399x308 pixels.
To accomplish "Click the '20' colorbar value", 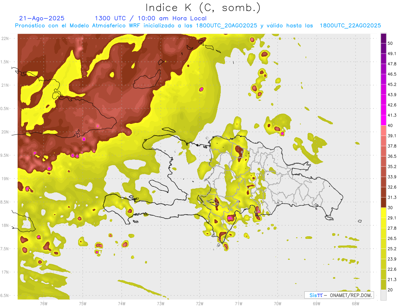I will pos(391,290).
